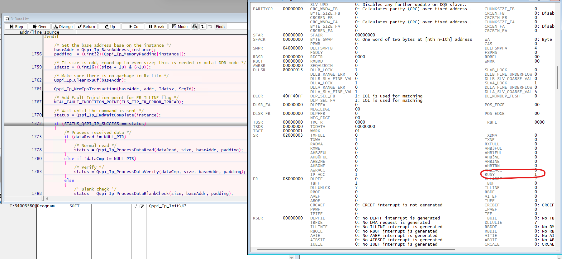Click the SOFT cell in the breakpoint row
This screenshot has width=562, height=259.
click(x=74, y=206)
